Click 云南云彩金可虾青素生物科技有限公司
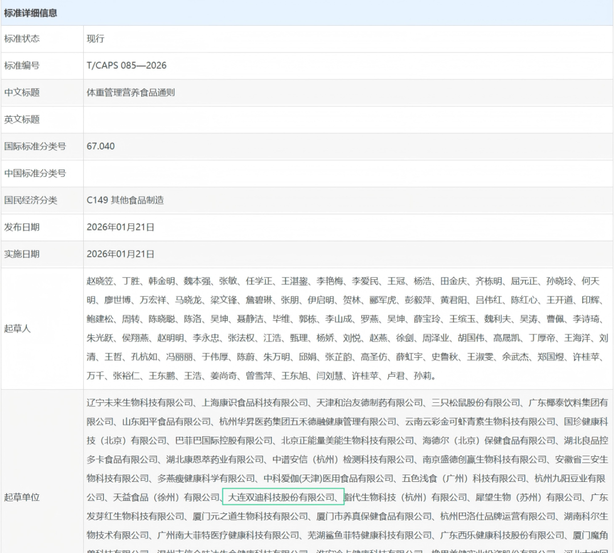 pos(480,422)
